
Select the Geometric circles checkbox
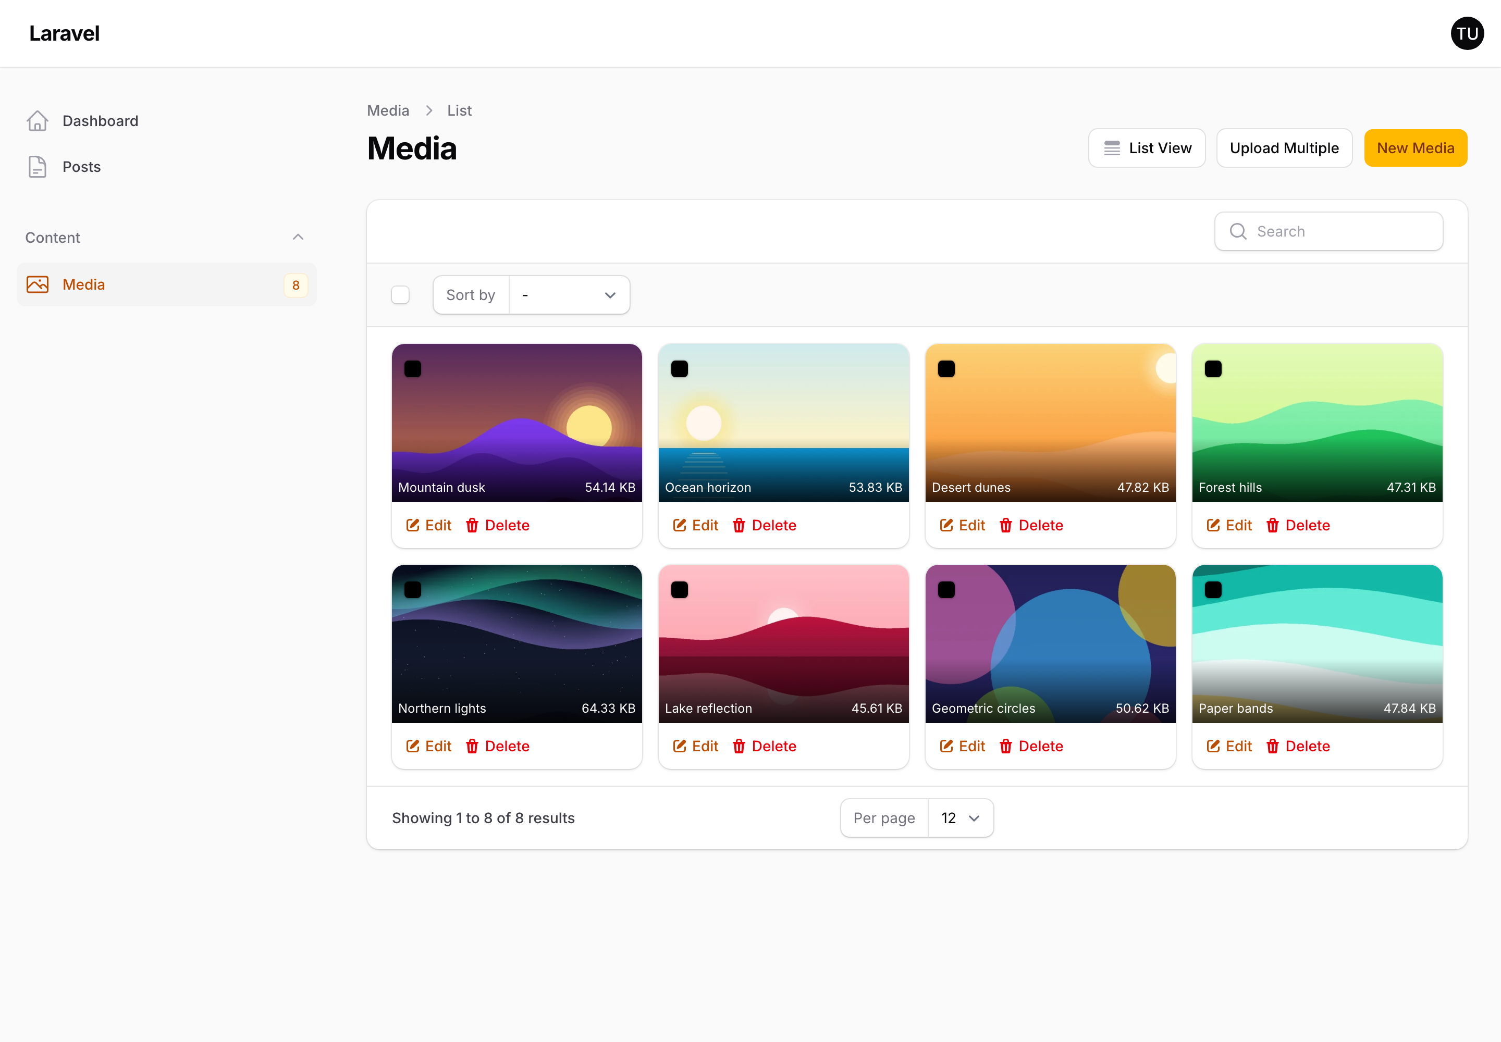click(x=946, y=590)
